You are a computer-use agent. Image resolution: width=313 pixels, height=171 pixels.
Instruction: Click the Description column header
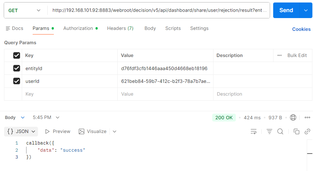[230, 55]
